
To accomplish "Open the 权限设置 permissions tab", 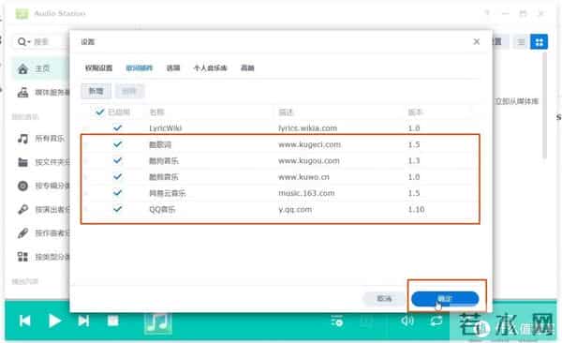I will tap(98, 67).
